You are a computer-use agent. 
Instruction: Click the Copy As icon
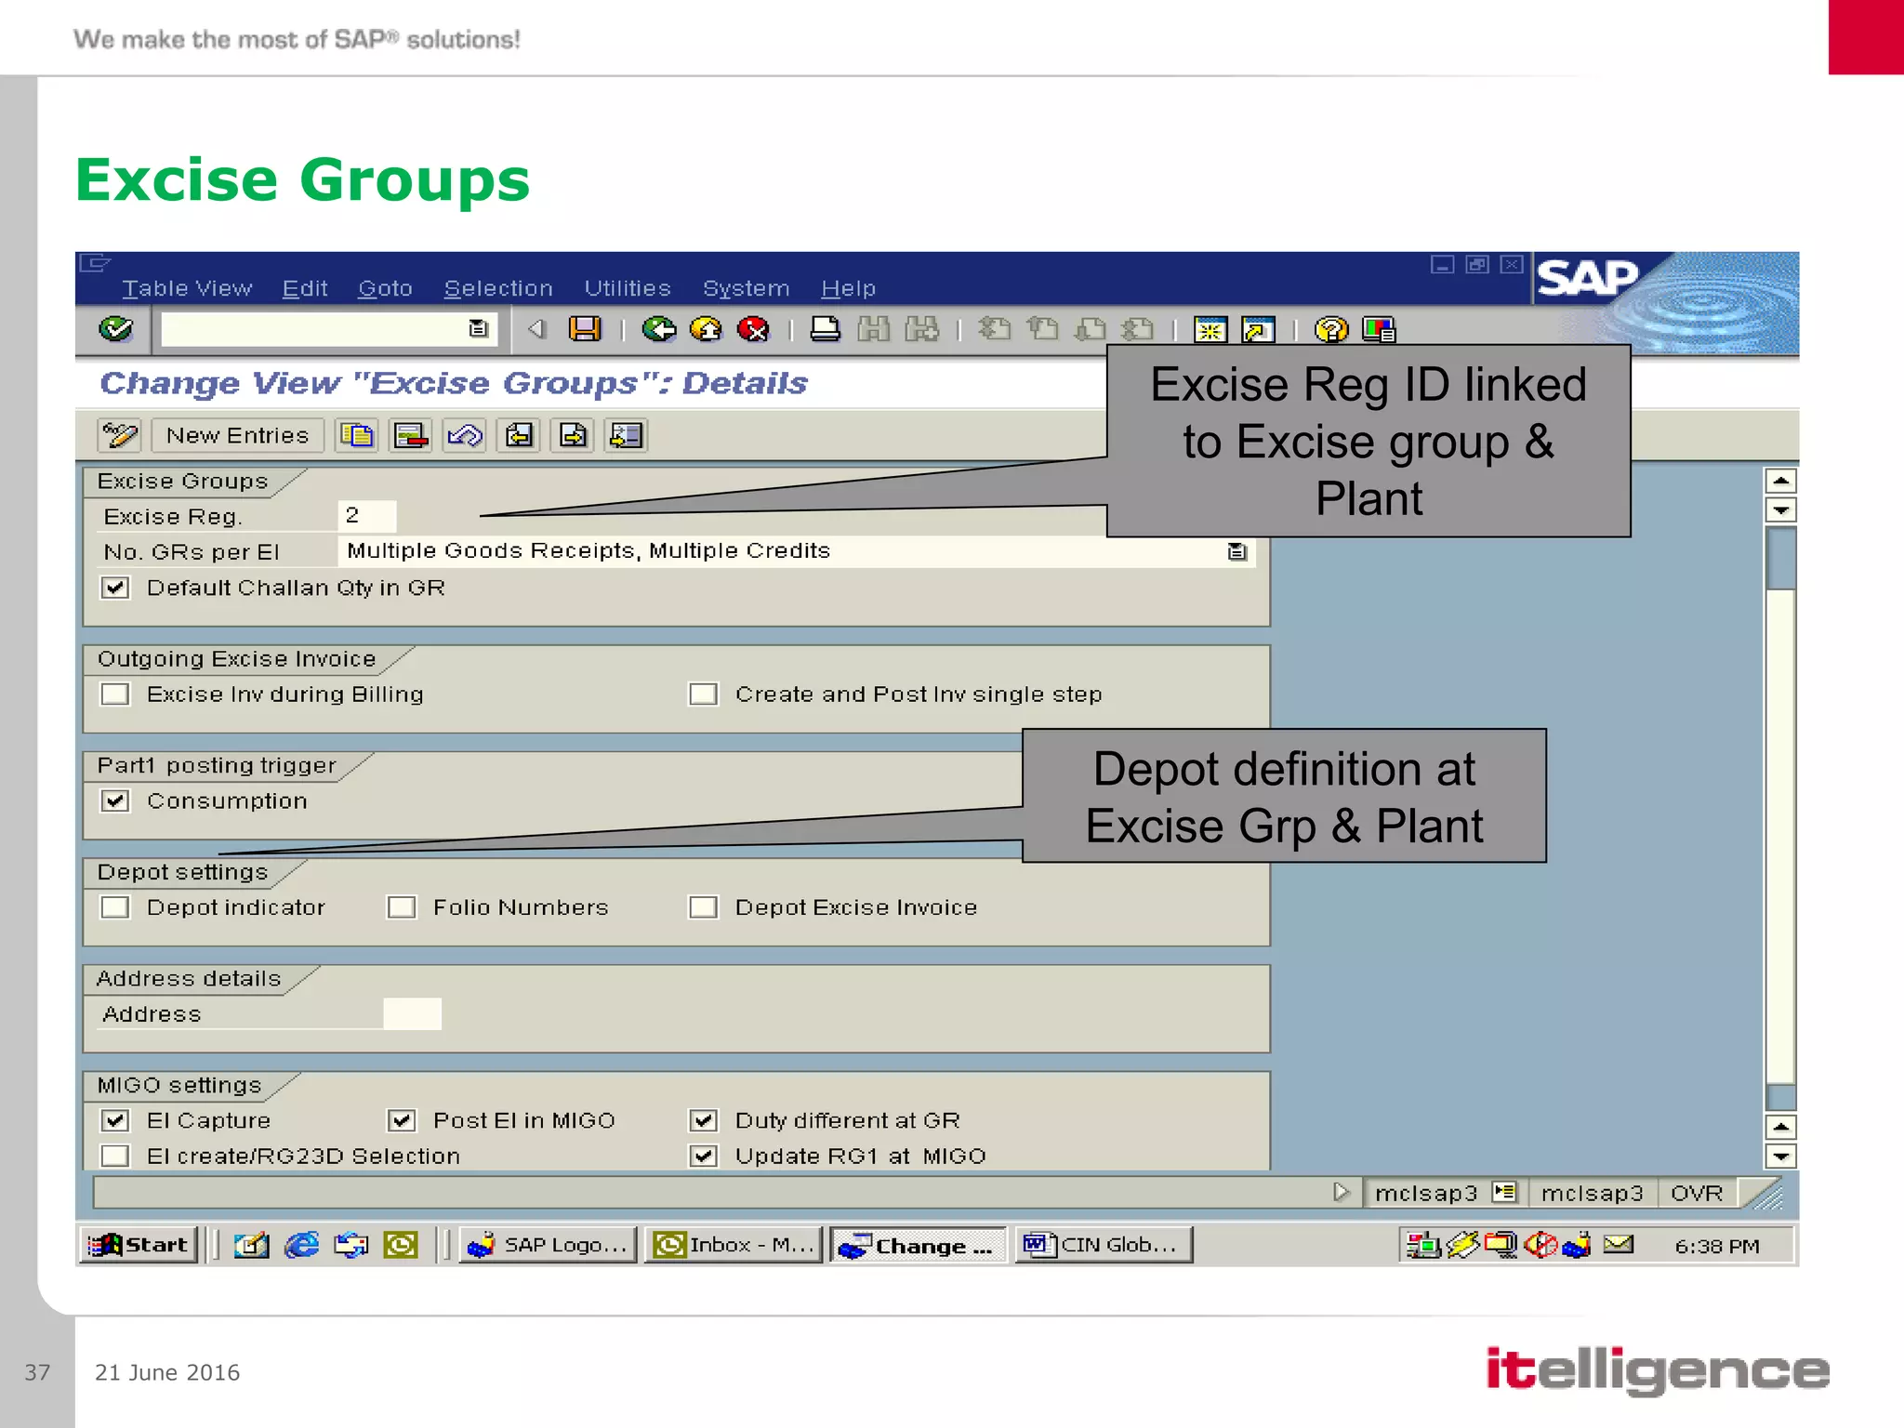pos(357,435)
